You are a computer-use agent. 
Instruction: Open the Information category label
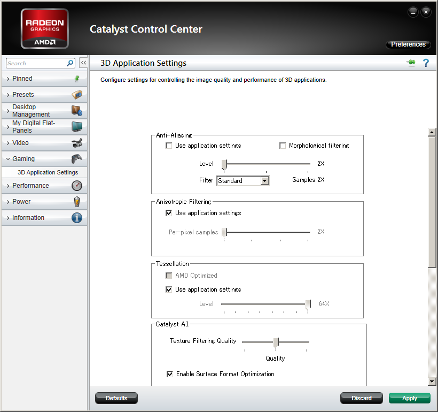[28, 218]
